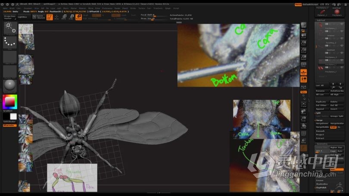The height and width of the screenshot is (196, 349).
Task: Open the texture swatch in right shelf
Action: click(303, 148)
